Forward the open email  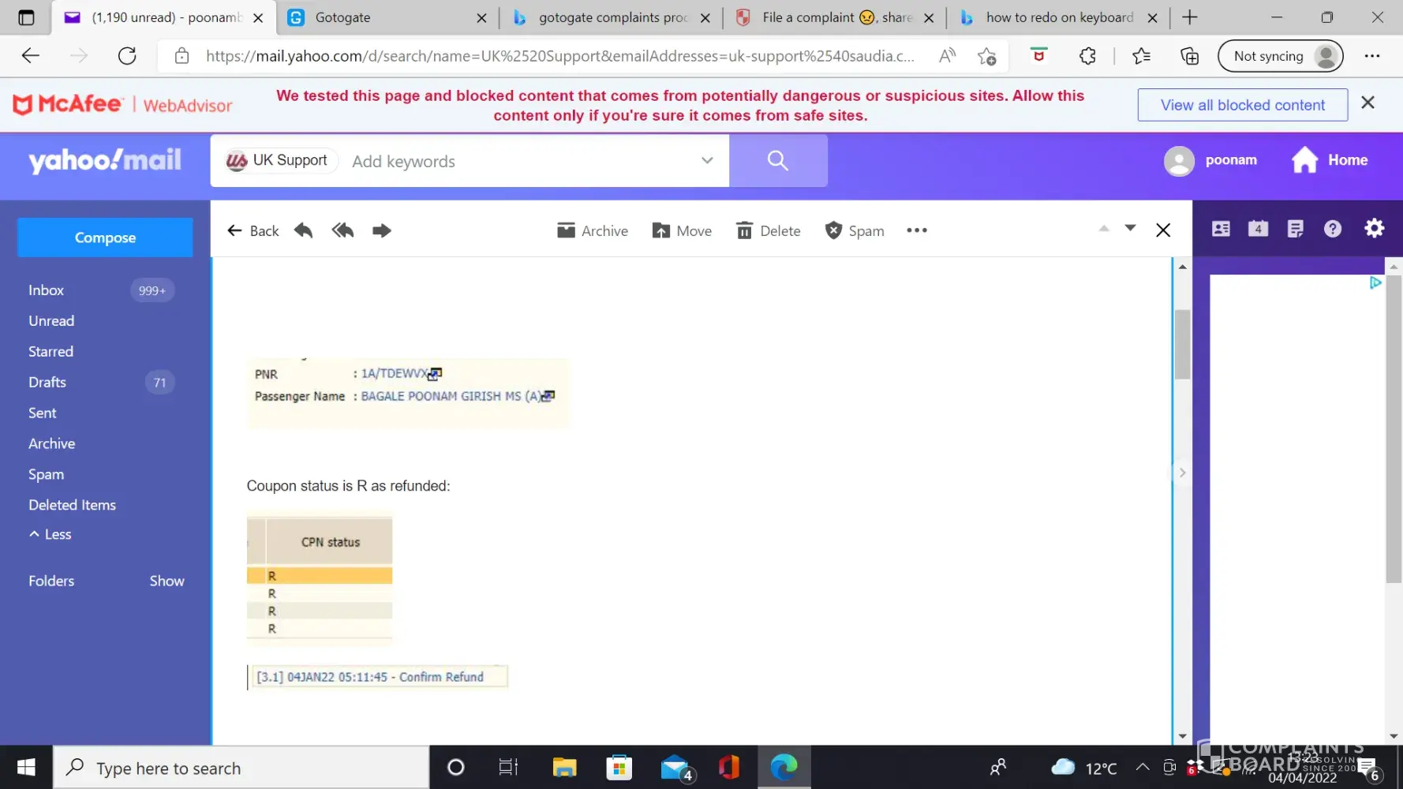(x=382, y=230)
